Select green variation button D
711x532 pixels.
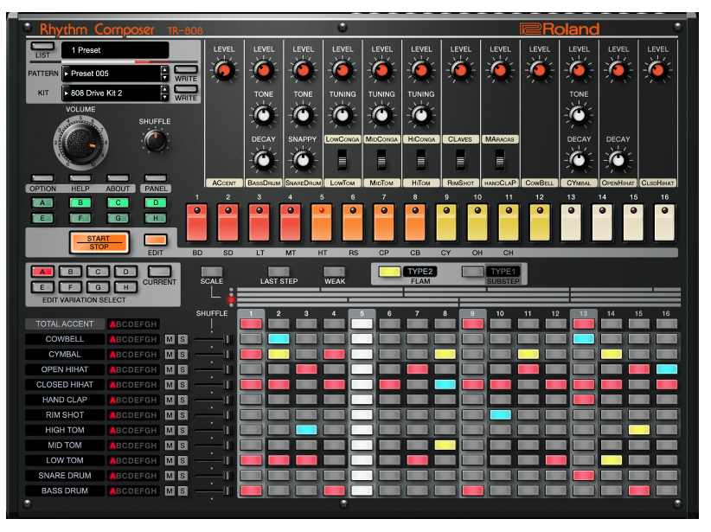coord(156,202)
